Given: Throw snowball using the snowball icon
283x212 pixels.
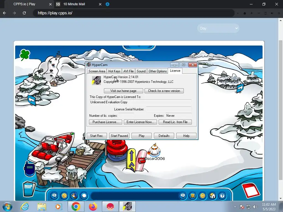Looking at the screenshot, I should click(84, 196).
